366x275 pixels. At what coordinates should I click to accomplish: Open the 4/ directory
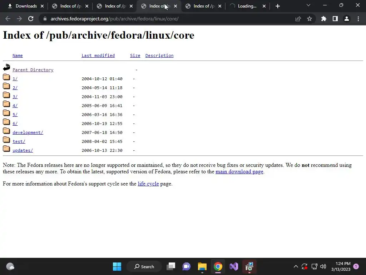(x=15, y=106)
